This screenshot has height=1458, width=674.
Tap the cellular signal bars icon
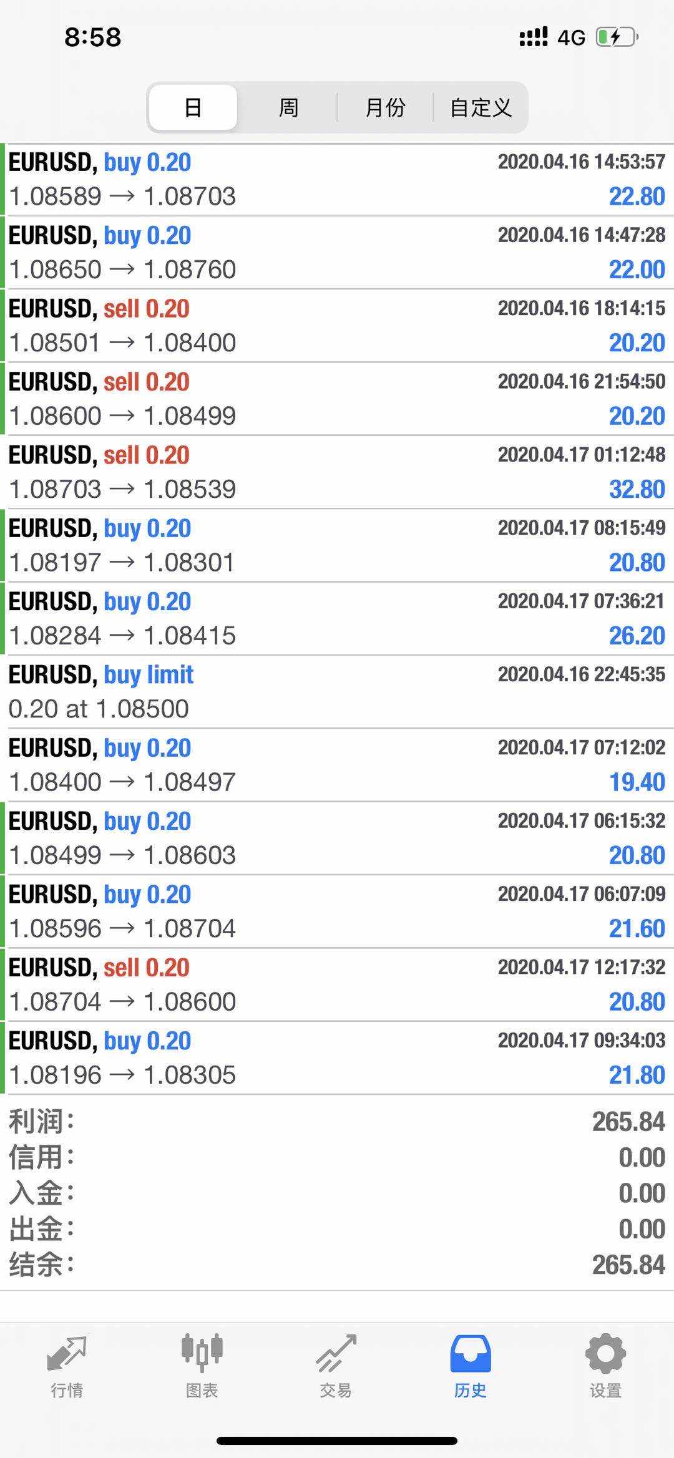534,37
